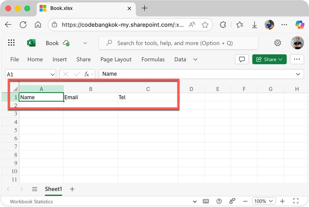Open the Insert ribbon tab
This screenshot has height=207, width=309.
59,59
